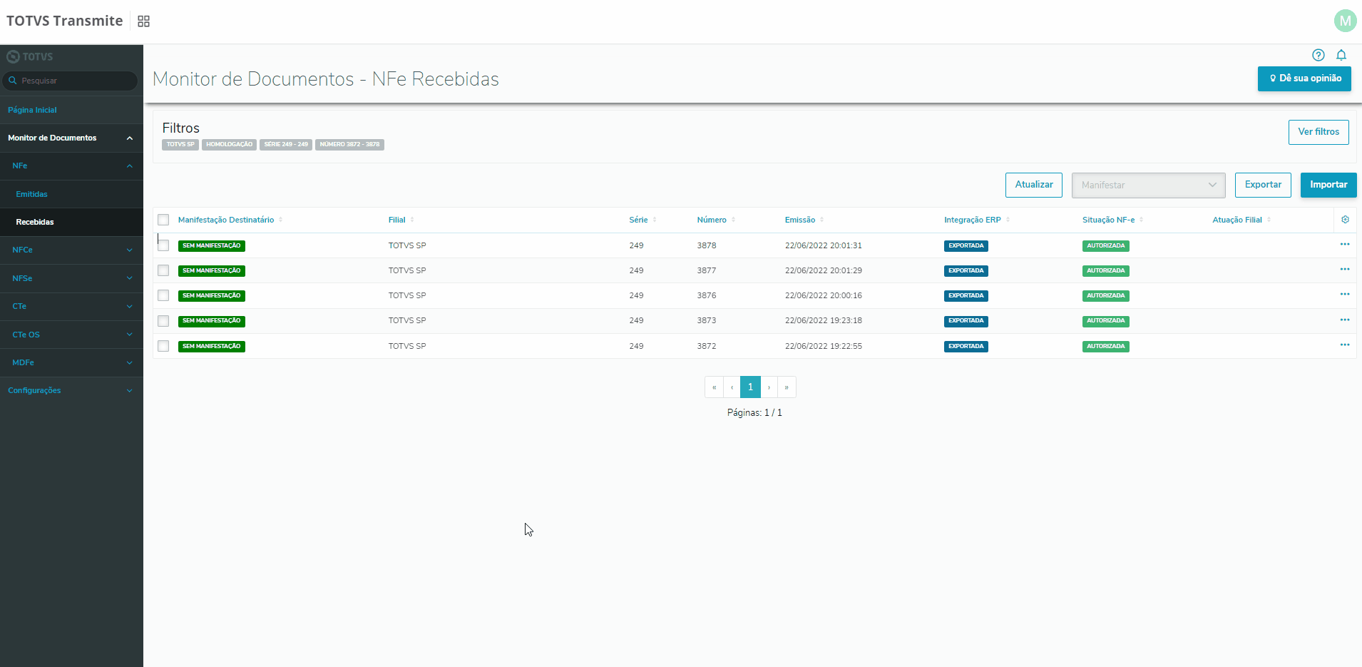Open actions menu for document 3877

1345,270
